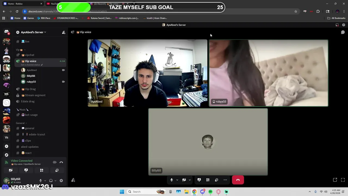Collapse the Vip category
Viewport: 348px width, 196px height.
20,50
